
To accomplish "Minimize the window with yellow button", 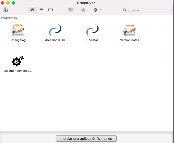I will click(x=8, y=3).
